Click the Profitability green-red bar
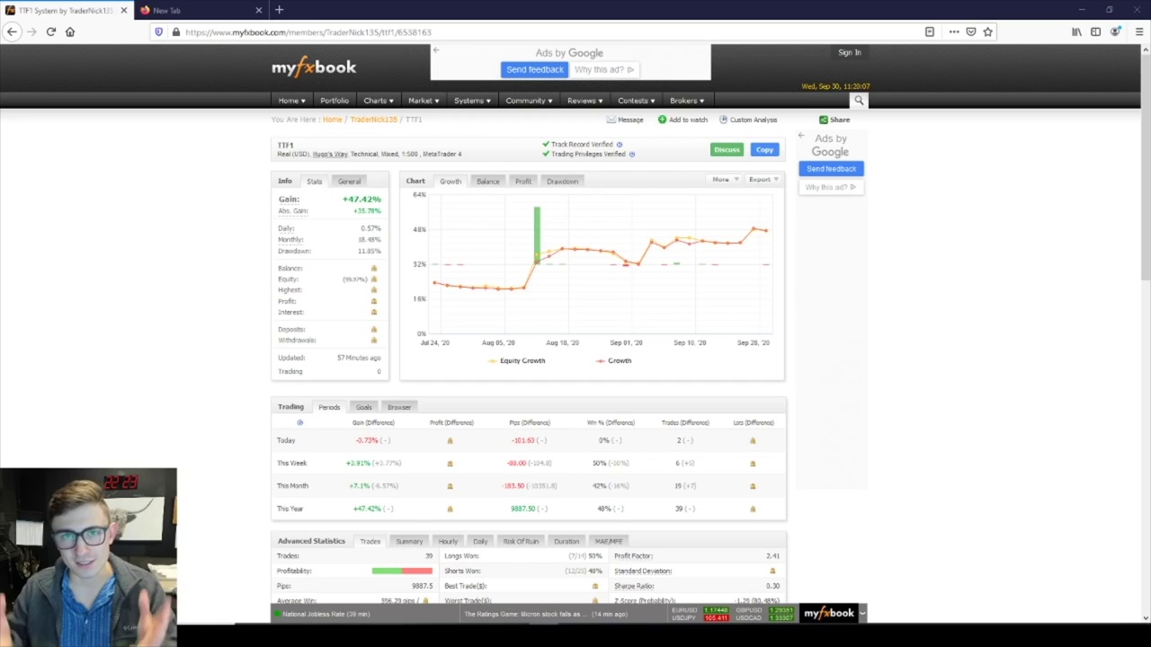 [402, 571]
